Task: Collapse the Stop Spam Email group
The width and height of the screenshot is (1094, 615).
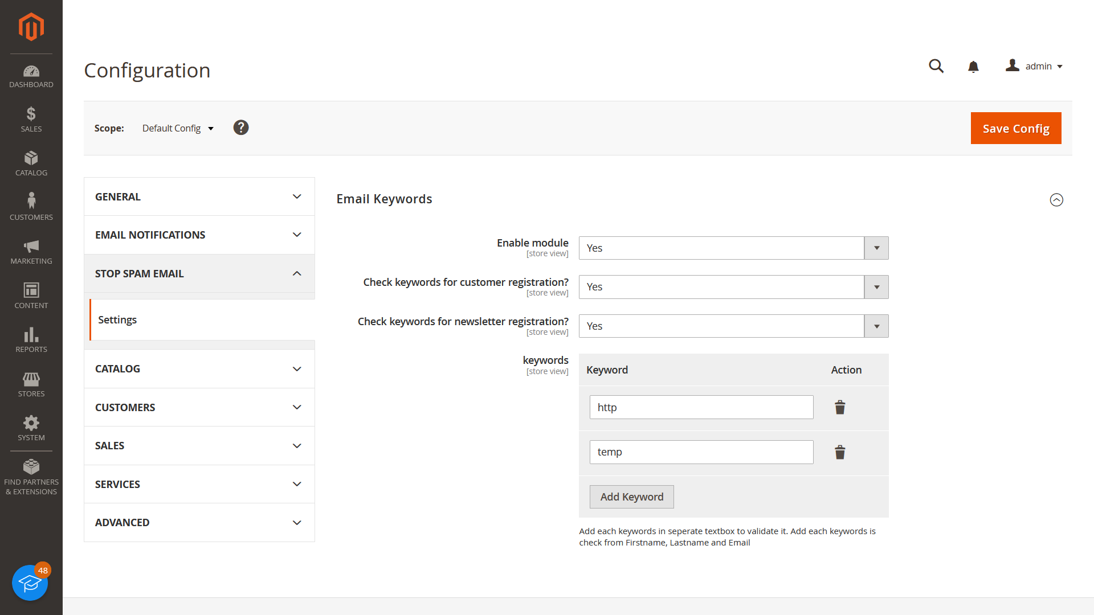Action: tap(199, 274)
